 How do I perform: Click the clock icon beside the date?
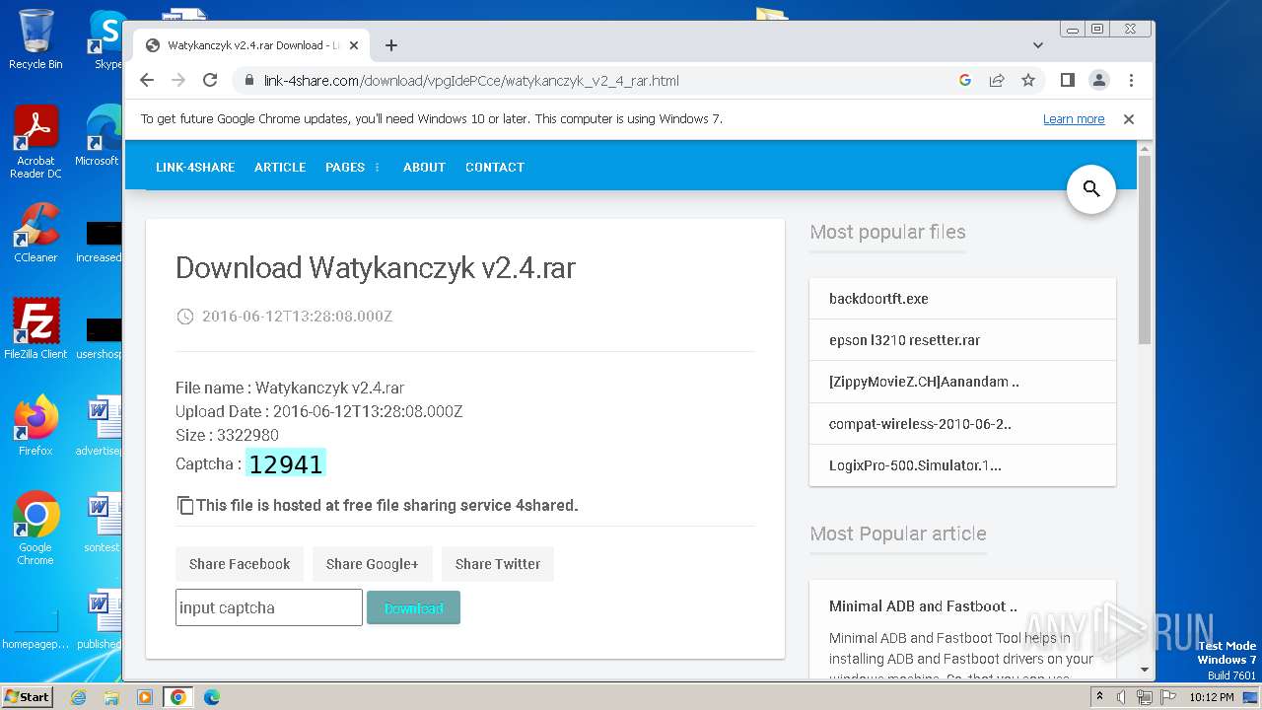184,317
